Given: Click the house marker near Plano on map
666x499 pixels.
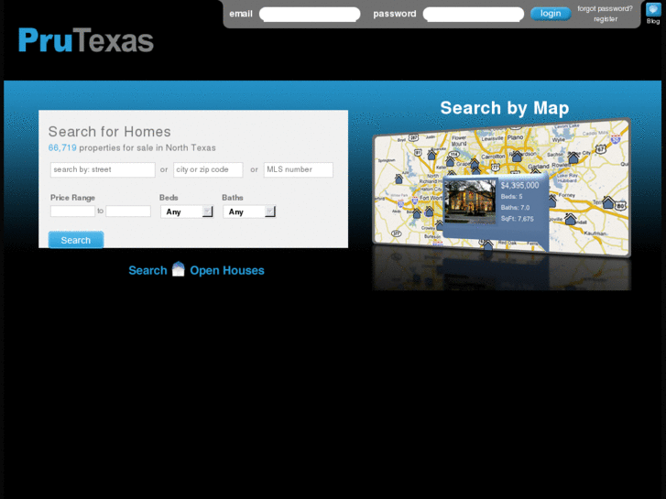Looking at the screenshot, I should click(517, 157).
